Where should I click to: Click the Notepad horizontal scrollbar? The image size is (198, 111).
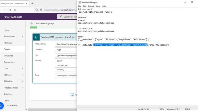[x=138, y=106]
